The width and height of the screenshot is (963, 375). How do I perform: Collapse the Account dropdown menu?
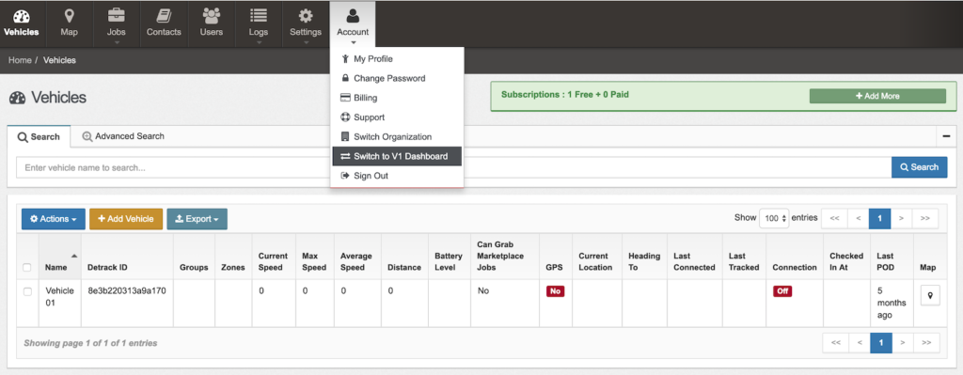[353, 23]
